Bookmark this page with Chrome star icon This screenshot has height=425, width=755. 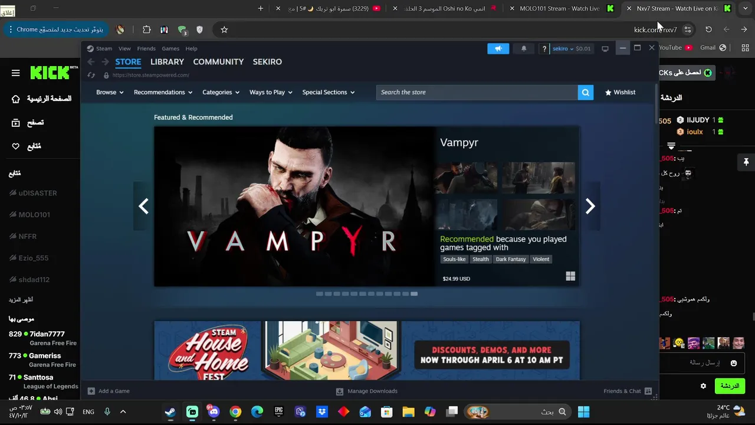tap(224, 30)
